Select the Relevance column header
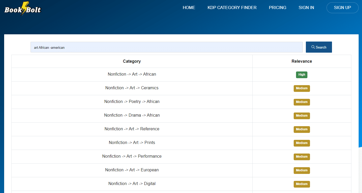Image resolution: width=362 pixels, height=193 pixels. pyautogui.click(x=302, y=61)
